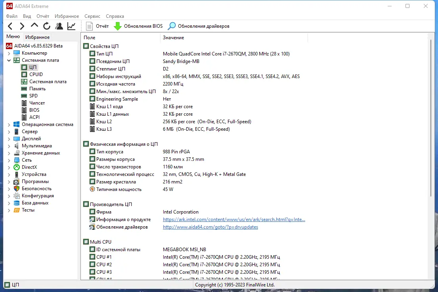Switch to the Избранное sidebar tab
The width and height of the screenshot is (438, 292).
coord(37,37)
